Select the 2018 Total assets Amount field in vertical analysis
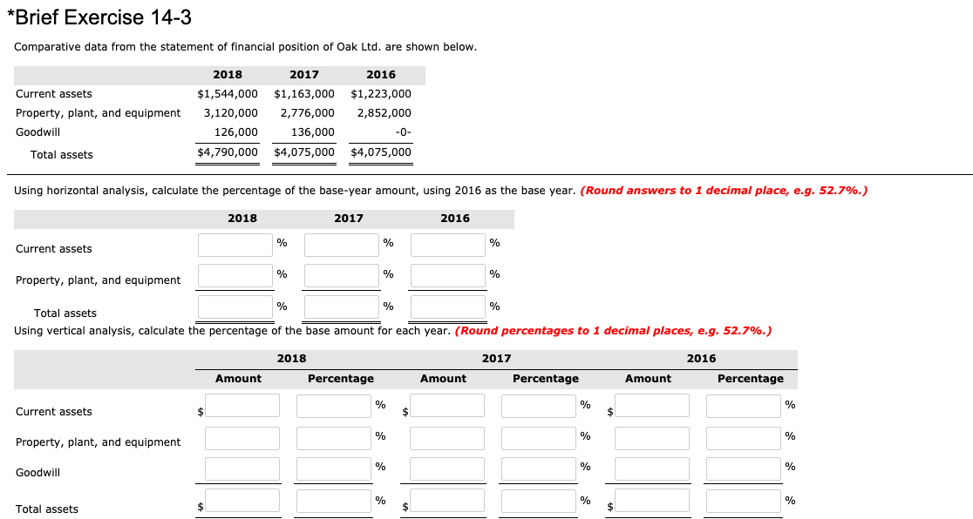 point(242,500)
